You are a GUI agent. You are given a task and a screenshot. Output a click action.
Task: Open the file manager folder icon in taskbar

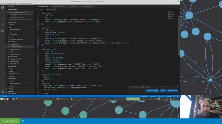(14, 99)
